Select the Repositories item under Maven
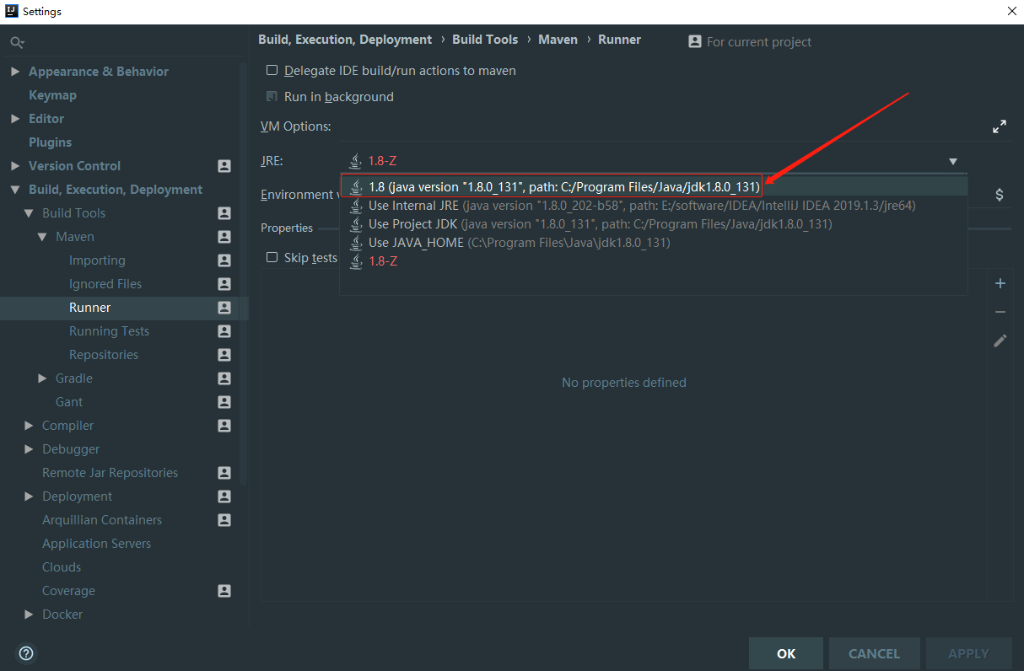 tap(104, 355)
